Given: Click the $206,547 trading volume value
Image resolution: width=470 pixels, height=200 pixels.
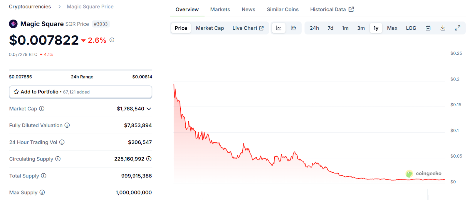Looking at the screenshot, I should pyautogui.click(x=140, y=142).
